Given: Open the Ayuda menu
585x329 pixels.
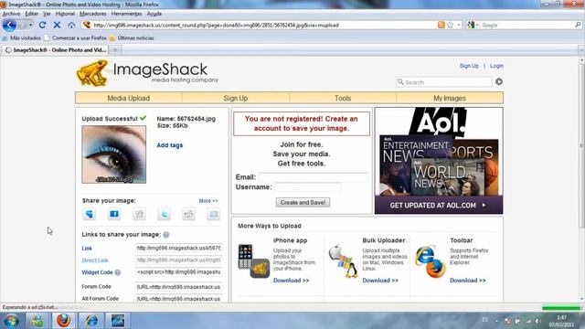Looking at the screenshot, I should point(154,14).
